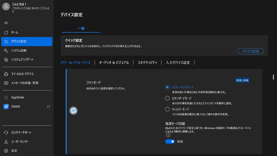Image resolution: width=277 pixels, height=156 pixels.
Task: Click the メッセージの収集・管理 message icon
Action: click(x=6, y=83)
